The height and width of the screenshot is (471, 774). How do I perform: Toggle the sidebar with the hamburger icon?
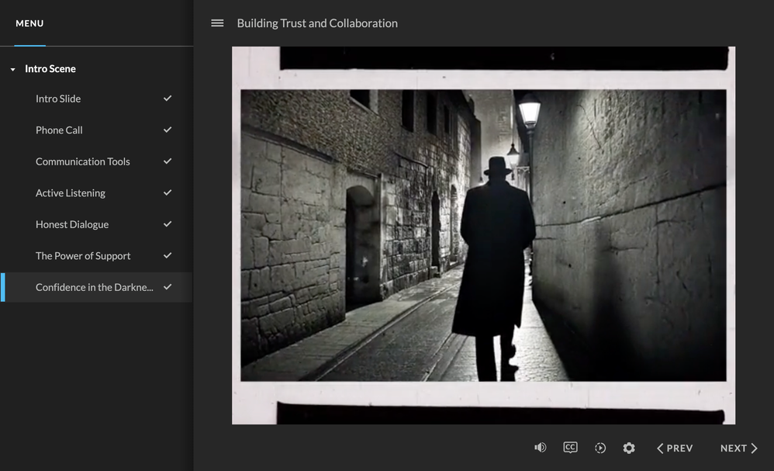[x=217, y=23]
